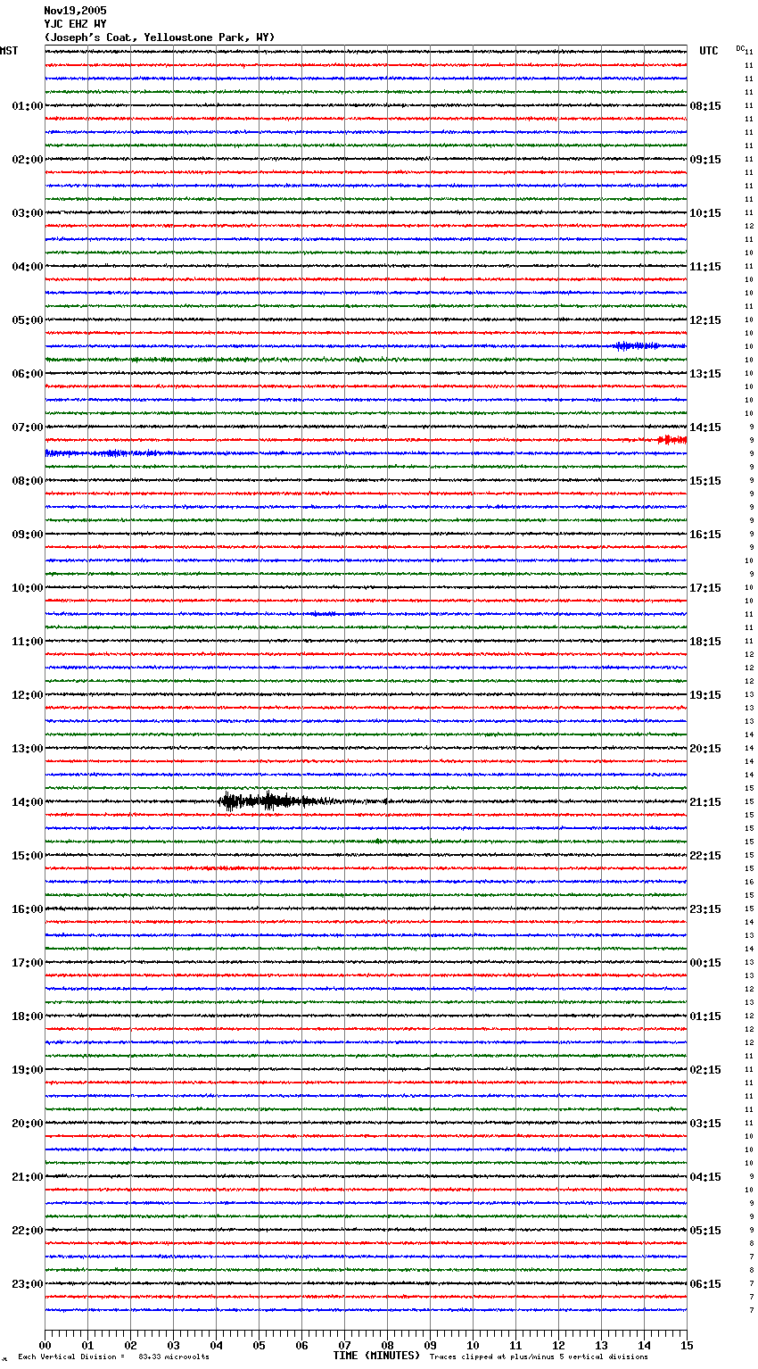
Task: Click the 06:15 UTC time label
Action: (705, 1284)
